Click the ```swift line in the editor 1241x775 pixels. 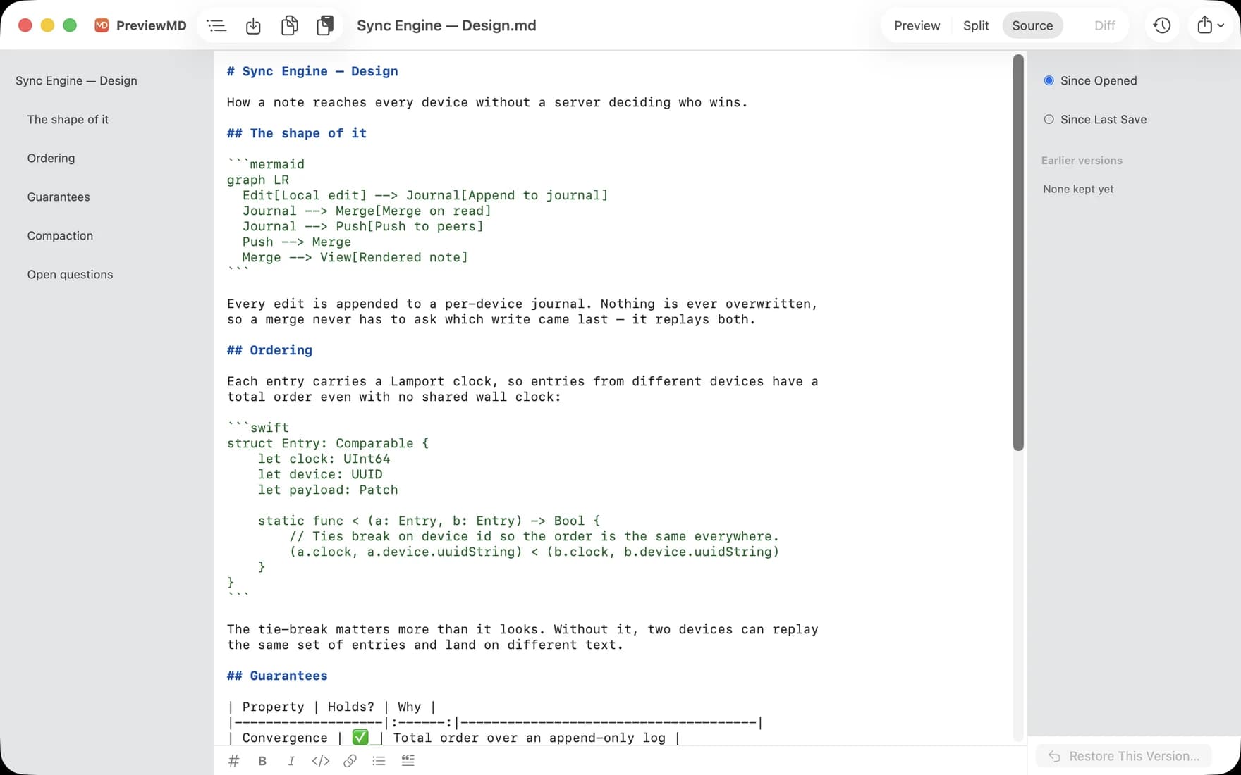[258, 428]
